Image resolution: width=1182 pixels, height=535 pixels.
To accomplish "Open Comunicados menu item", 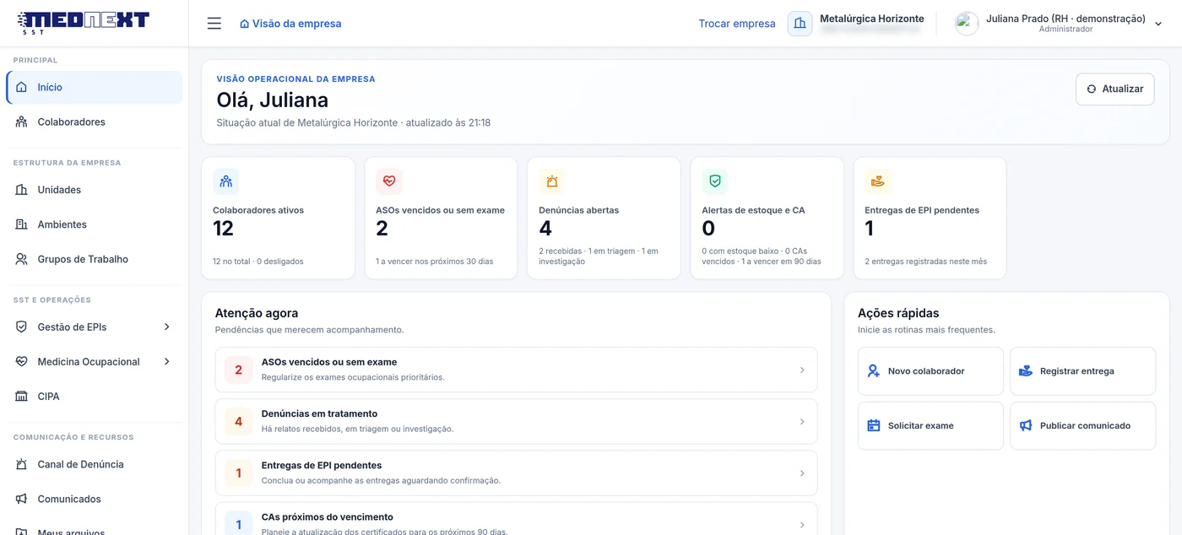I will [x=95, y=499].
